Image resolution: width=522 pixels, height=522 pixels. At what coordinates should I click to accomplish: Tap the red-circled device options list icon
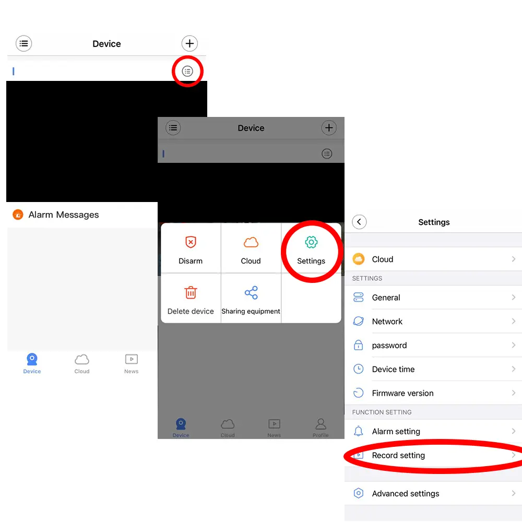coord(187,71)
